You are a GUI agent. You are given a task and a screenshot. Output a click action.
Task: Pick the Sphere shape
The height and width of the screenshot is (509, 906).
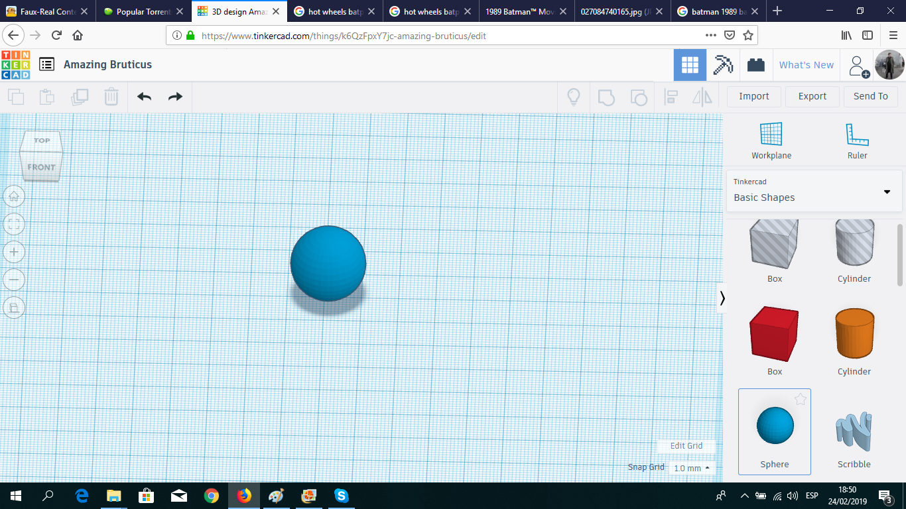point(775,431)
